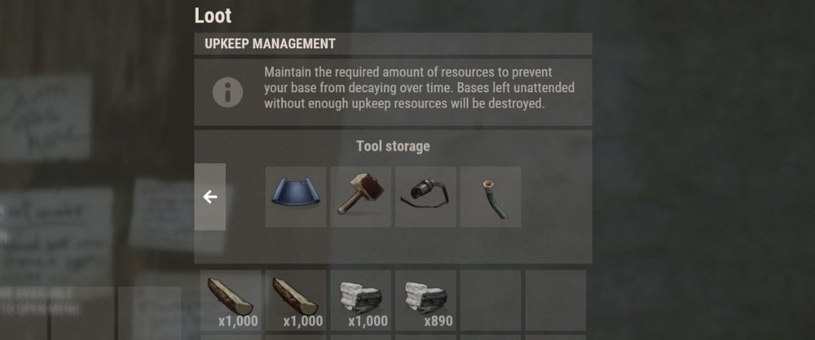Click empty tool storage area beside hose
The image size is (815, 340).
556,197
